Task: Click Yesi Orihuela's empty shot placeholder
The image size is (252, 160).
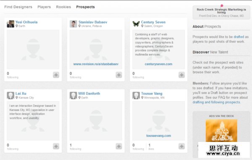Action: [33, 49]
